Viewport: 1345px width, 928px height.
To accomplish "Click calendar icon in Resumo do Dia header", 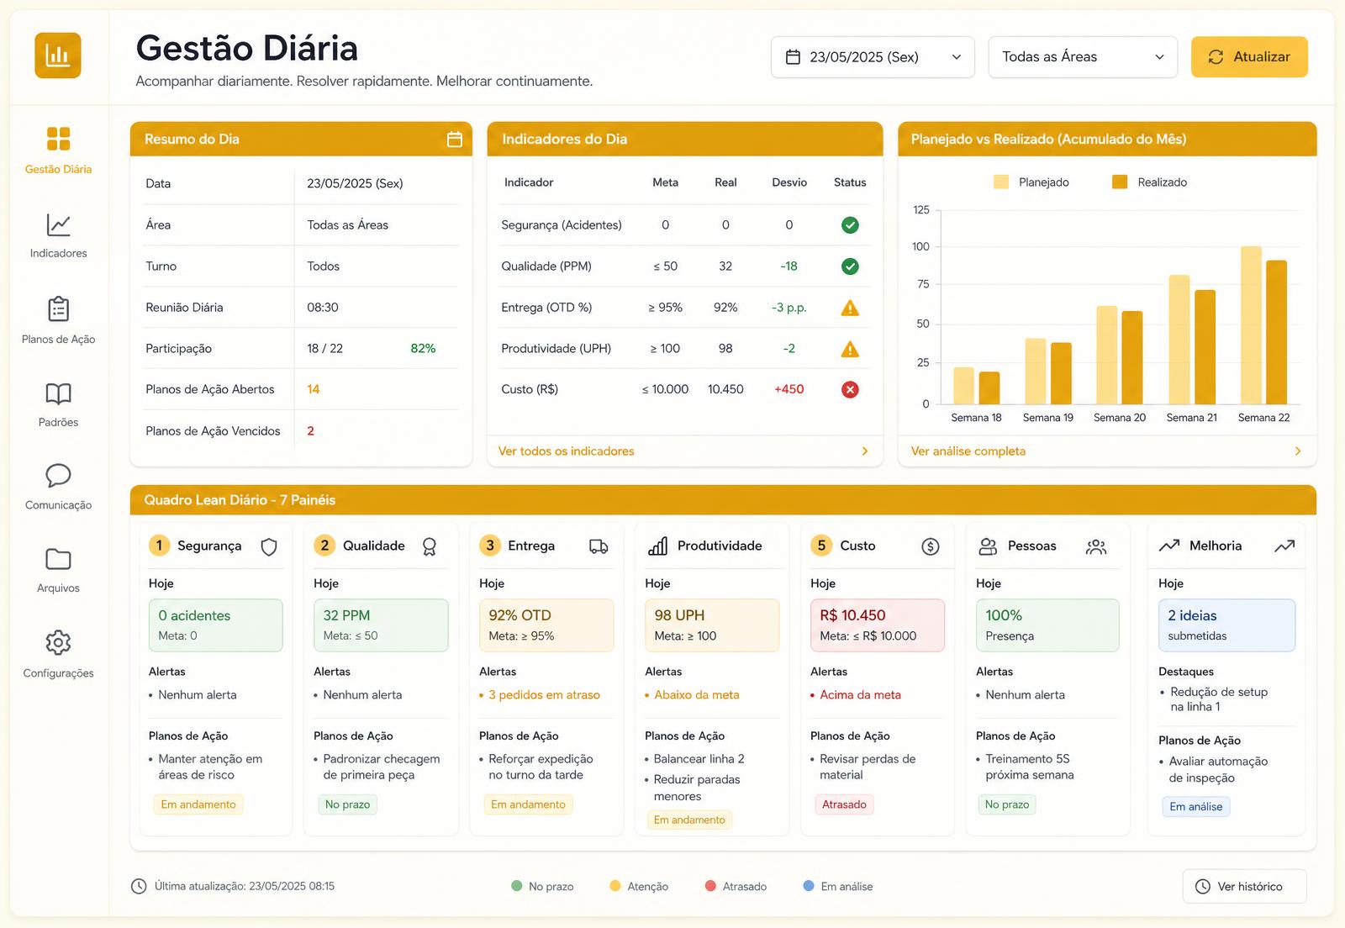I will (455, 140).
